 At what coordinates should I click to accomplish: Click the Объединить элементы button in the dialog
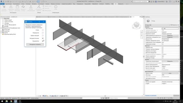pos(35,45)
